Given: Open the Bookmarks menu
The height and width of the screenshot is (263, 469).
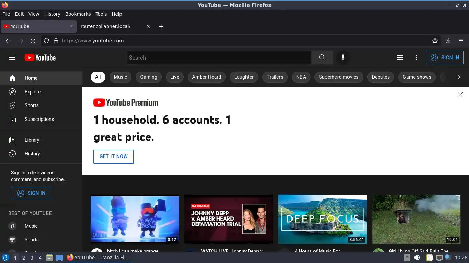Looking at the screenshot, I should 78,14.
